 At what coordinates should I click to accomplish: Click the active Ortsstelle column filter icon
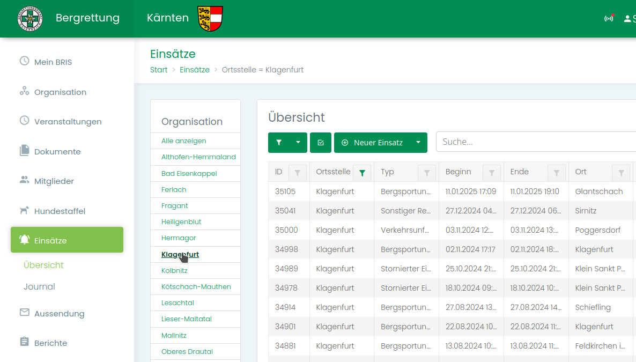coord(362,173)
